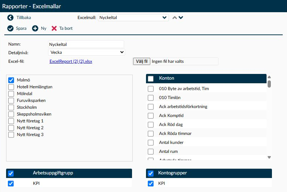Screen dimensions: 287x192
Task: Check the Nytt företag 2 checkbox
Action: 11,128
